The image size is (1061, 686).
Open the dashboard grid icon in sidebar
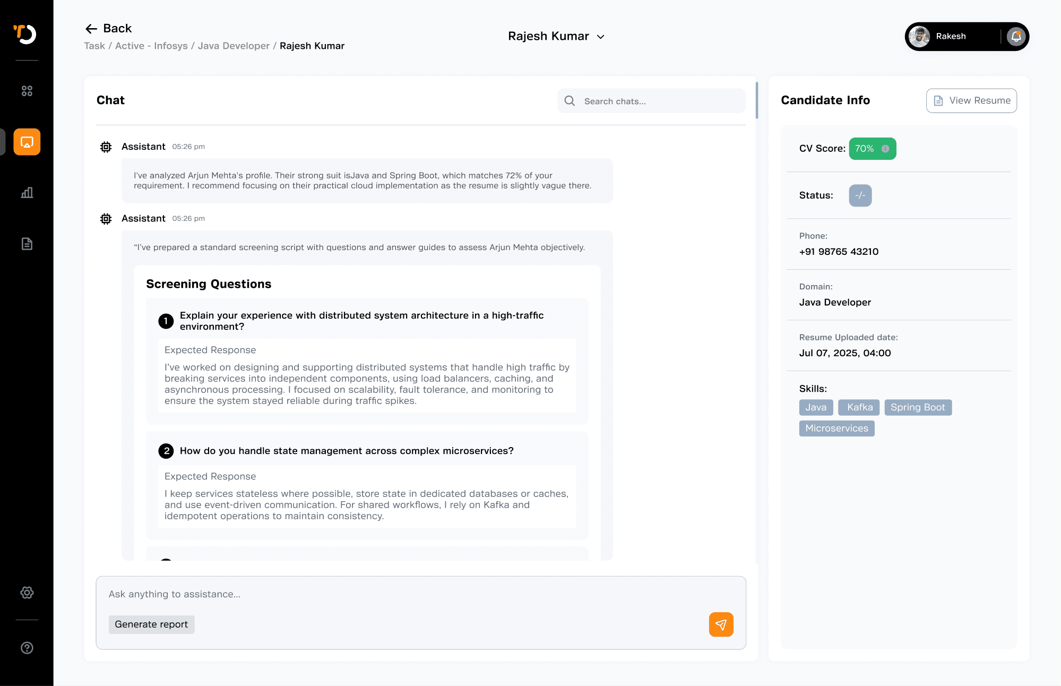[27, 91]
